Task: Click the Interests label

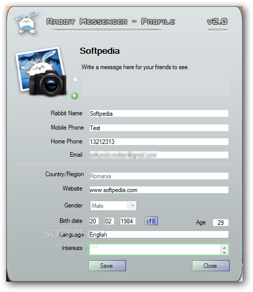Action: [x=72, y=248]
